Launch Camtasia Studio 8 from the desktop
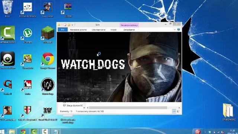The height and width of the screenshot is (134, 238). pos(7,34)
